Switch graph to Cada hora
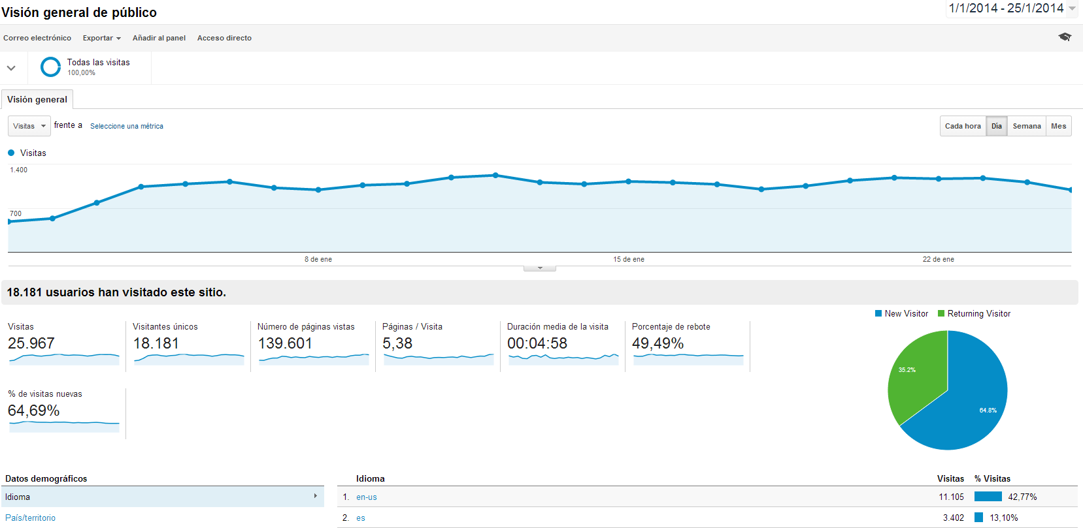Image resolution: width=1083 pixels, height=528 pixels. (963, 126)
